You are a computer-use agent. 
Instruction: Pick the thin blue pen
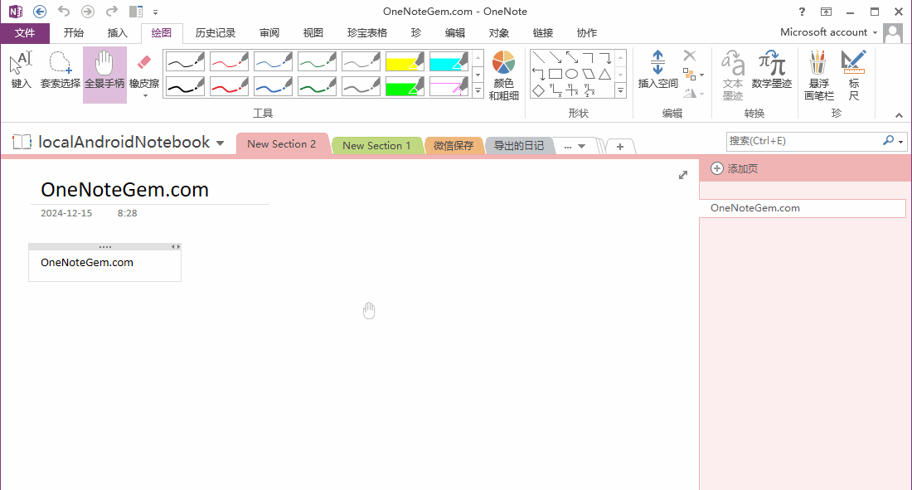click(x=273, y=61)
